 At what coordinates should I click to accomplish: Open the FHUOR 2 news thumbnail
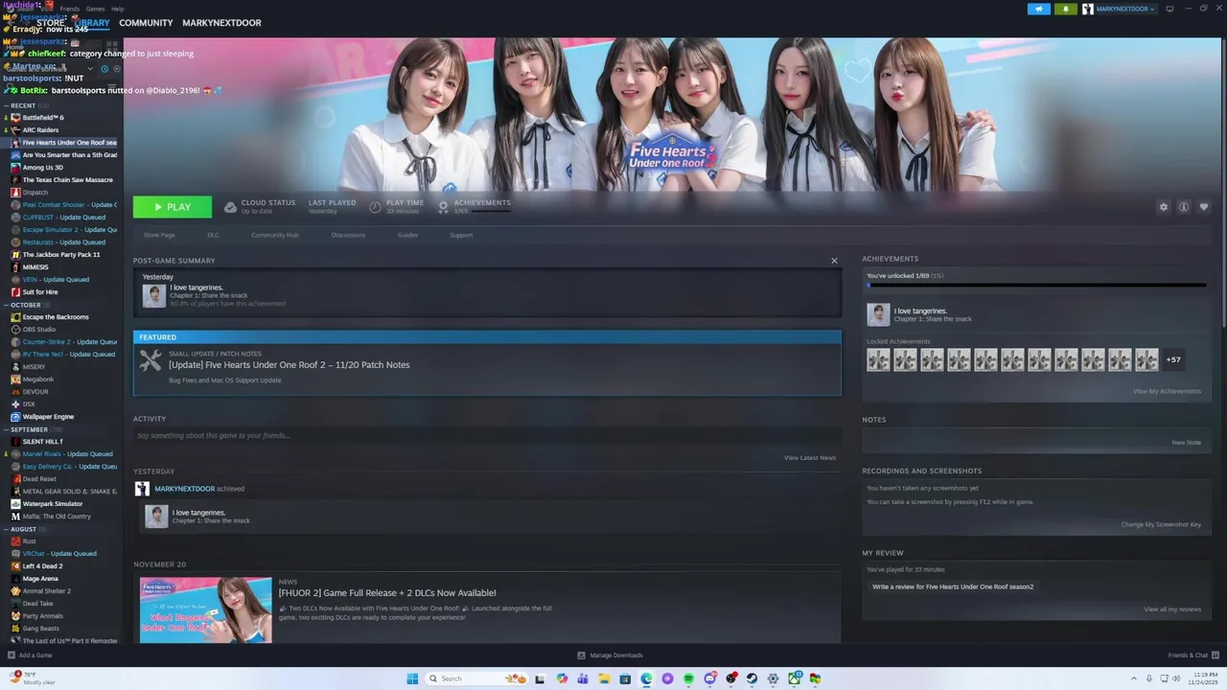(x=205, y=609)
